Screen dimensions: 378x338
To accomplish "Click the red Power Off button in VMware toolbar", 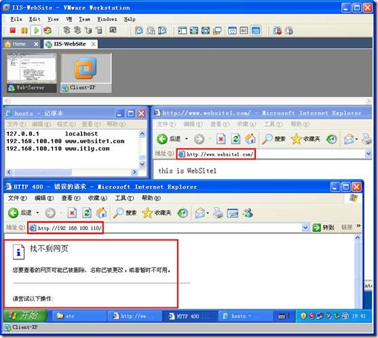I will 13,31.
